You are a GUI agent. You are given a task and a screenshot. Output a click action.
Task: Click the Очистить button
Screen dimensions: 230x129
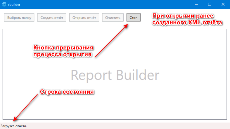coord(113,18)
